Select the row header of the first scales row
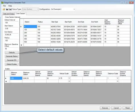 (7, 78)
